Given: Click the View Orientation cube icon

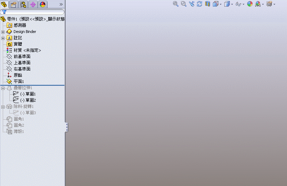Looking at the screenshot, I should [x=216, y=4].
